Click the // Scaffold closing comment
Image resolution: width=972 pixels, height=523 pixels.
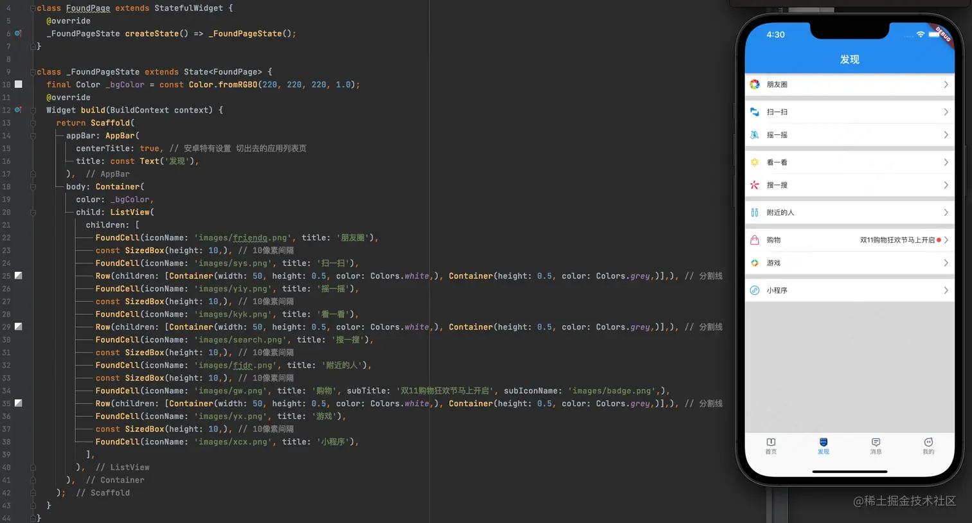(x=103, y=493)
